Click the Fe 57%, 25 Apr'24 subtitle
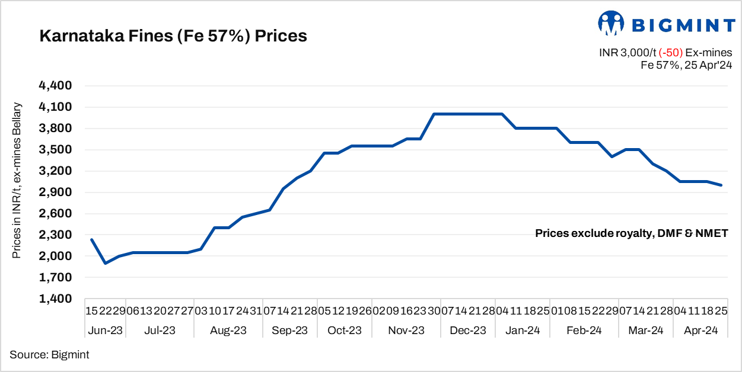Viewport: 742px width, 372px height. (x=686, y=65)
